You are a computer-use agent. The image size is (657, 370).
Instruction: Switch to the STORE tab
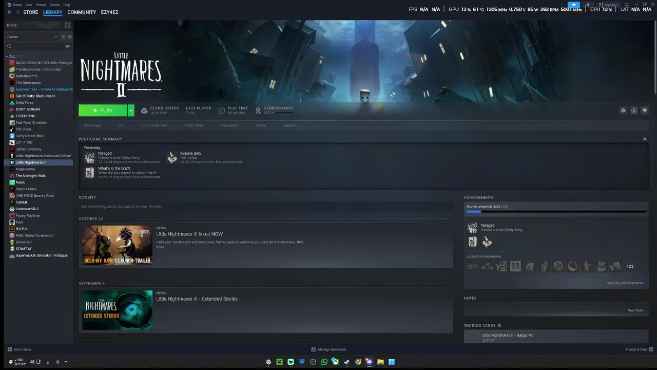coord(30,12)
